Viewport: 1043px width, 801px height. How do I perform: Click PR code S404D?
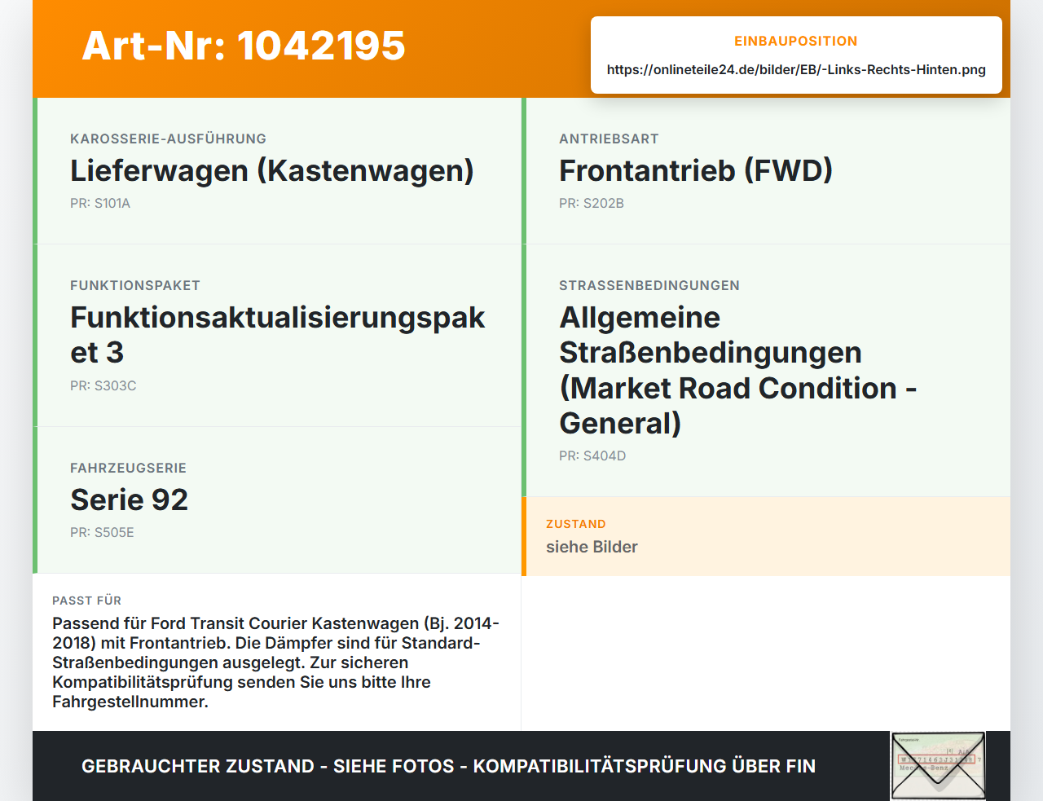pos(592,456)
